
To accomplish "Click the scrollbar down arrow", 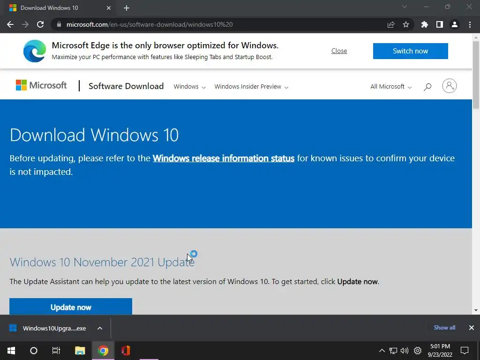I will coord(476,310).
